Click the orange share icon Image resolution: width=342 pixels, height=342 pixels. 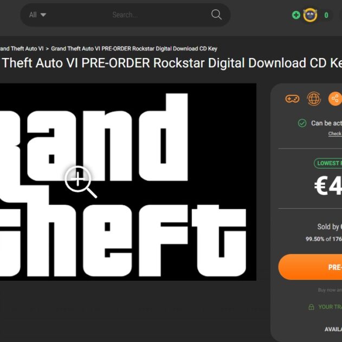(335, 99)
